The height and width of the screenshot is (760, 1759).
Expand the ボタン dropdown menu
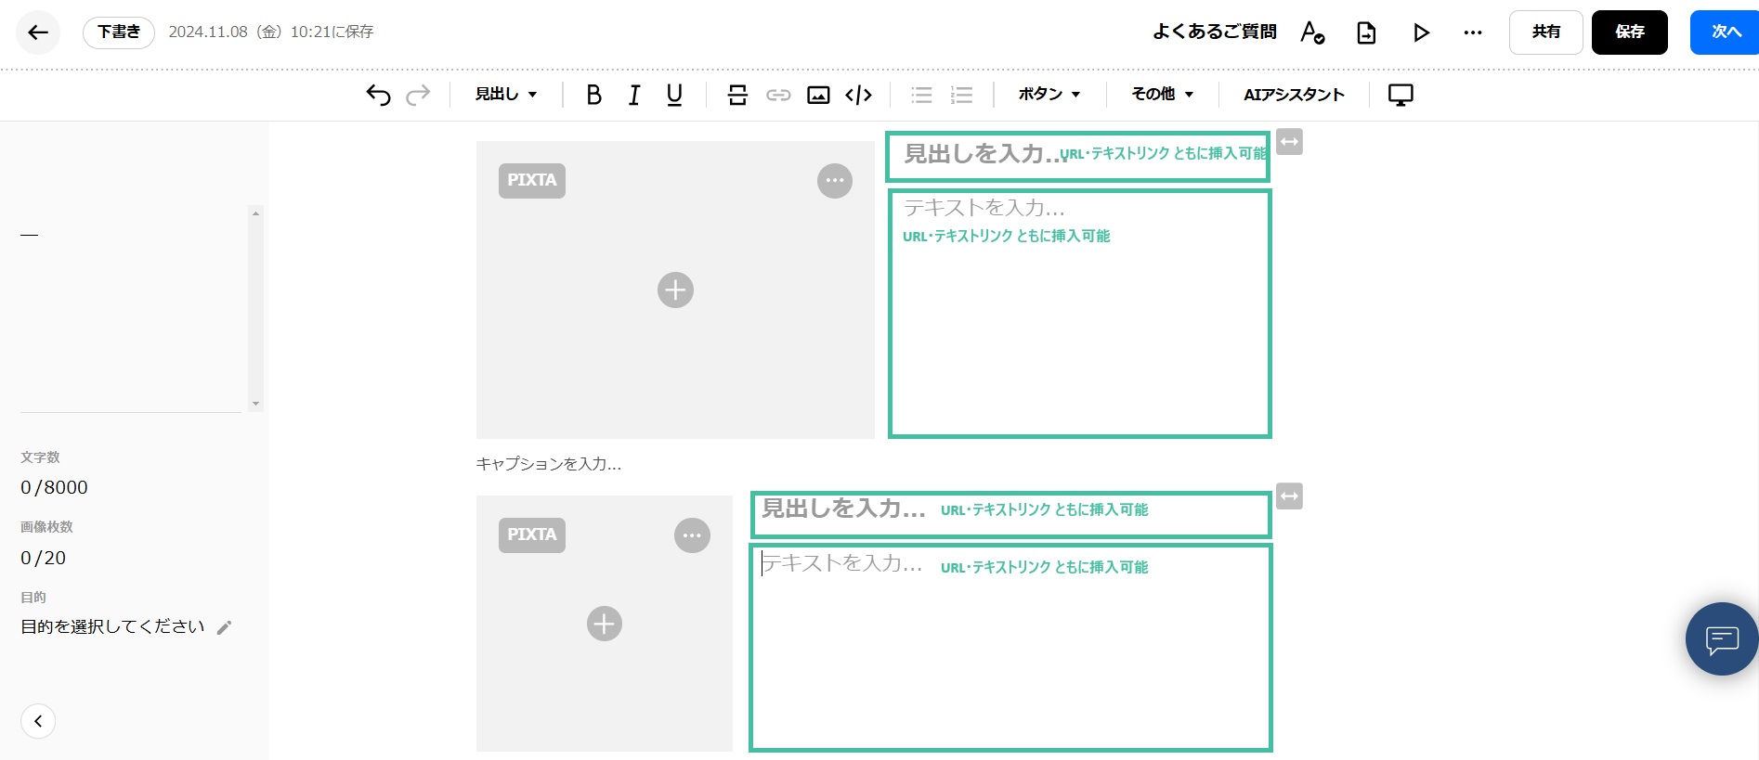[x=1049, y=95]
